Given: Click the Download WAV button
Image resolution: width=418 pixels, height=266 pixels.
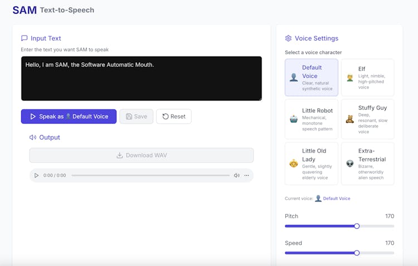Looking at the screenshot, I should tap(142, 155).
